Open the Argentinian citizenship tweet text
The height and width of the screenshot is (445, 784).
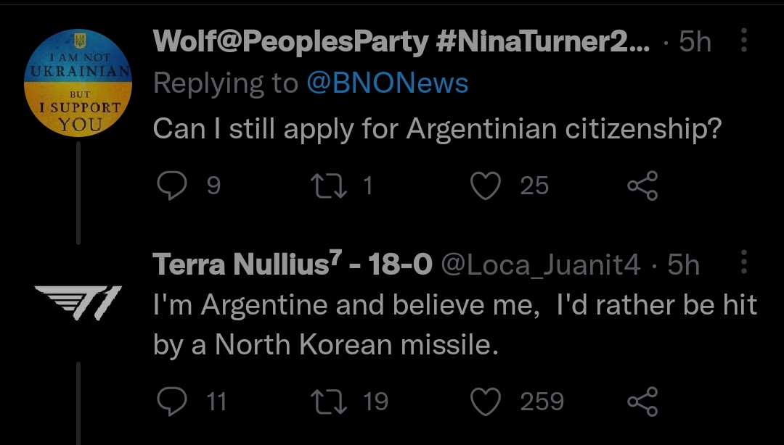[x=437, y=129]
